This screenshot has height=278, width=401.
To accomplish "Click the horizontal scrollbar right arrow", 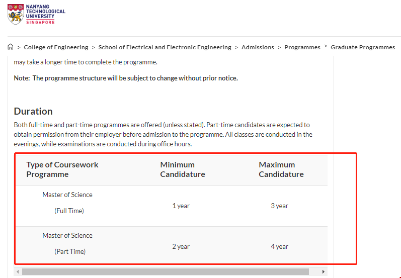I will (324, 272).
